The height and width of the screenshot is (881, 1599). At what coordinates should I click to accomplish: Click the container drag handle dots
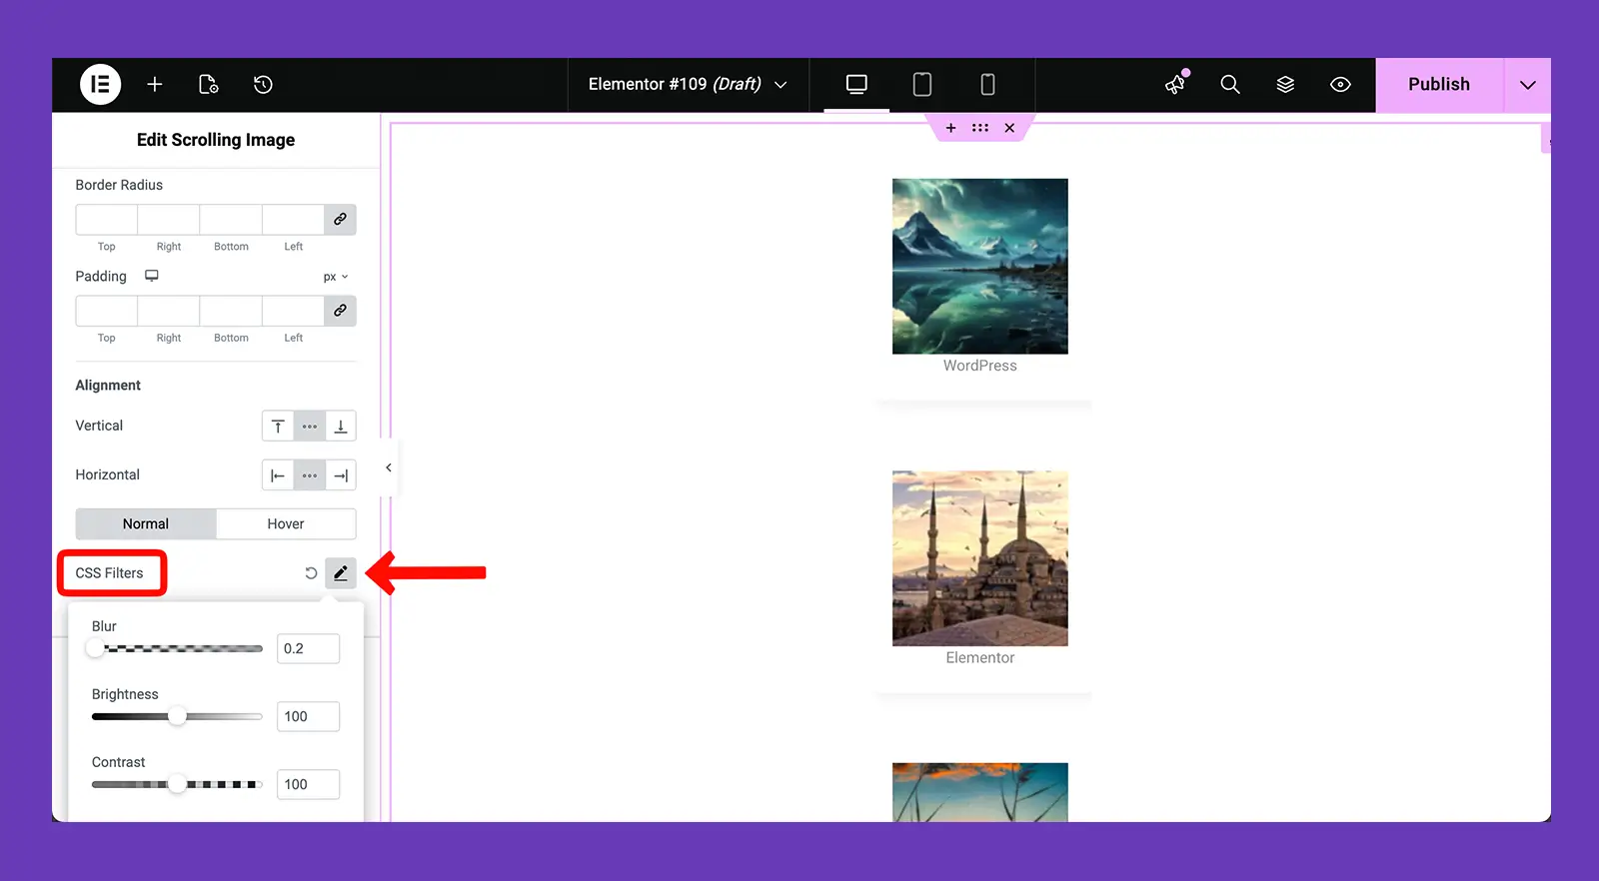coord(980,128)
